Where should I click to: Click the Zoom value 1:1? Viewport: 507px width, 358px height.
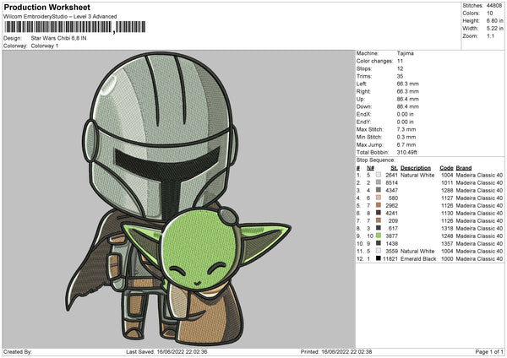[490, 35]
